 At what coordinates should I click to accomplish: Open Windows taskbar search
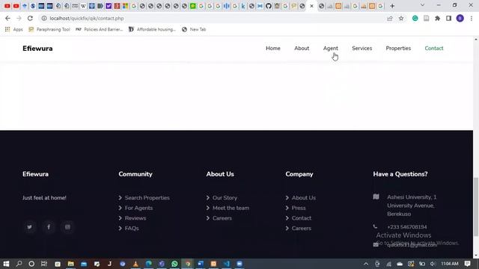click(19, 264)
